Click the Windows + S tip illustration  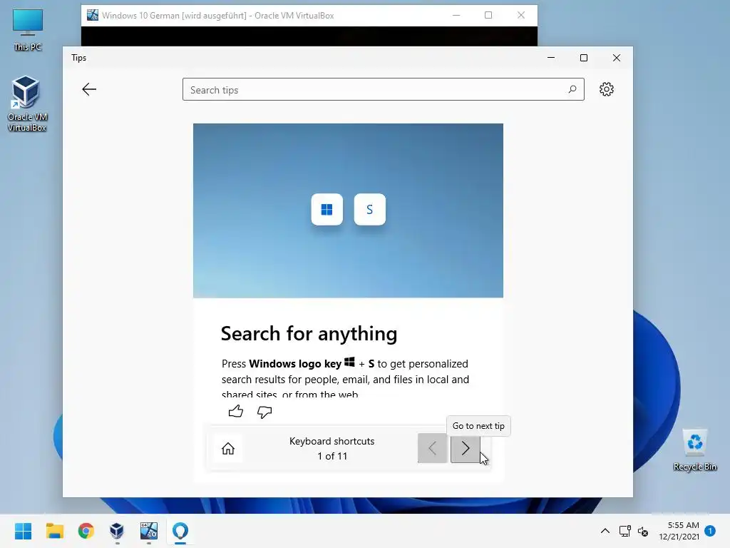click(348, 210)
